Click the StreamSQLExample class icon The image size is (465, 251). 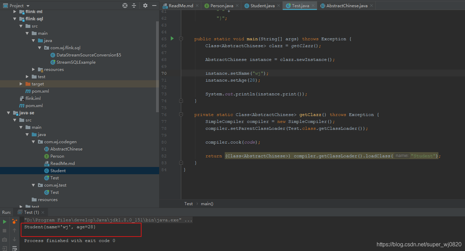53,62
